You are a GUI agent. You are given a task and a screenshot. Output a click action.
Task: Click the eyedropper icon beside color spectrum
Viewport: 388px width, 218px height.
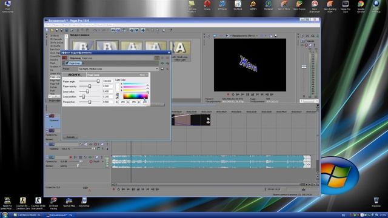click(117, 97)
